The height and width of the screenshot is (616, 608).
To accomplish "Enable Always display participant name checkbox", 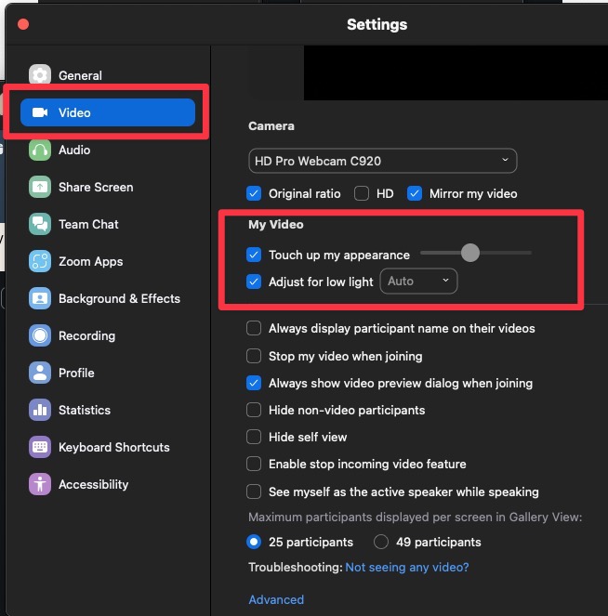I will (254, 328).
